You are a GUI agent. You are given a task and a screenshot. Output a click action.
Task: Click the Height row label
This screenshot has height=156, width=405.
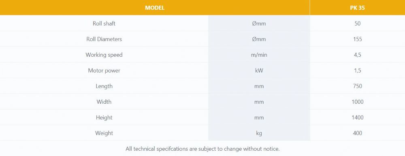[104, 118]
